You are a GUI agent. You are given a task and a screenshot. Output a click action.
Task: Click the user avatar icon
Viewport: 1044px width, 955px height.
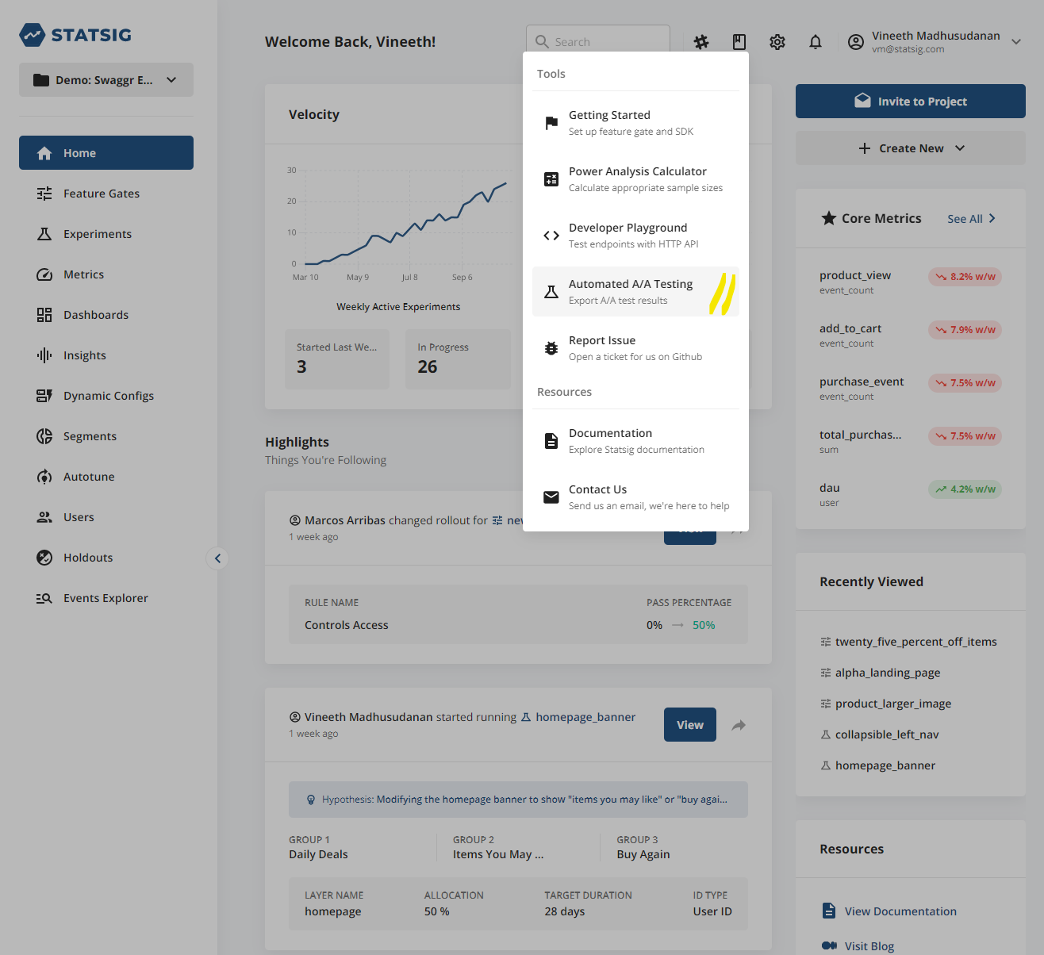click(x=856, y=42)
